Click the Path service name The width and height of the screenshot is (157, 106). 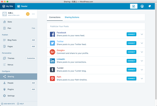click(59, 77)
